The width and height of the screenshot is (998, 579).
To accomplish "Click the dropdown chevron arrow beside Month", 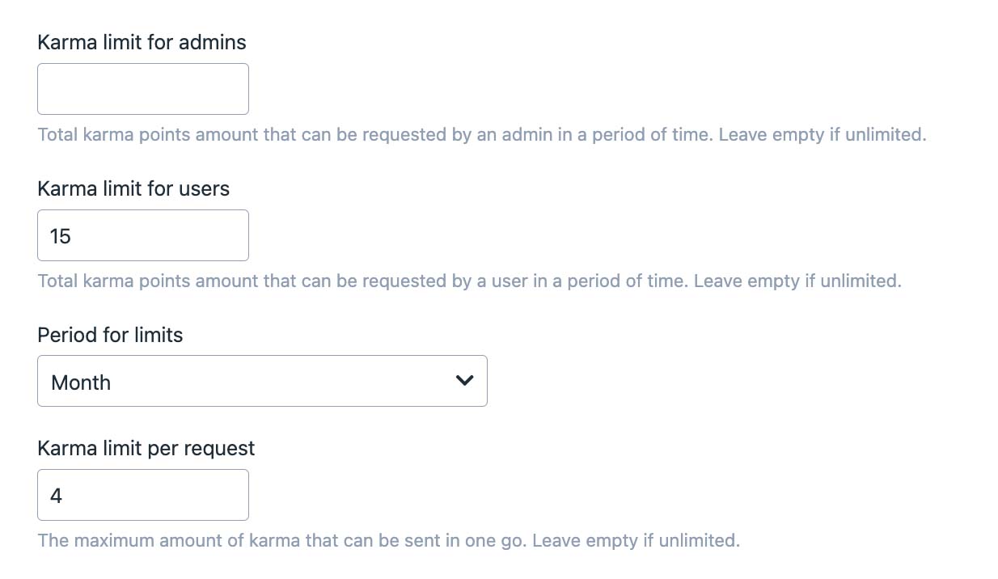I will click(464, 381).
